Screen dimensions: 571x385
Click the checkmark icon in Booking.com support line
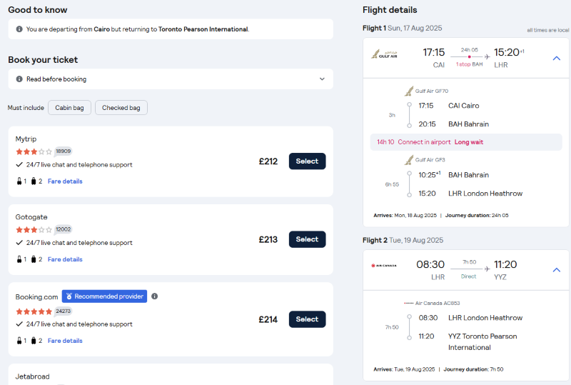[x=19, y=324]
